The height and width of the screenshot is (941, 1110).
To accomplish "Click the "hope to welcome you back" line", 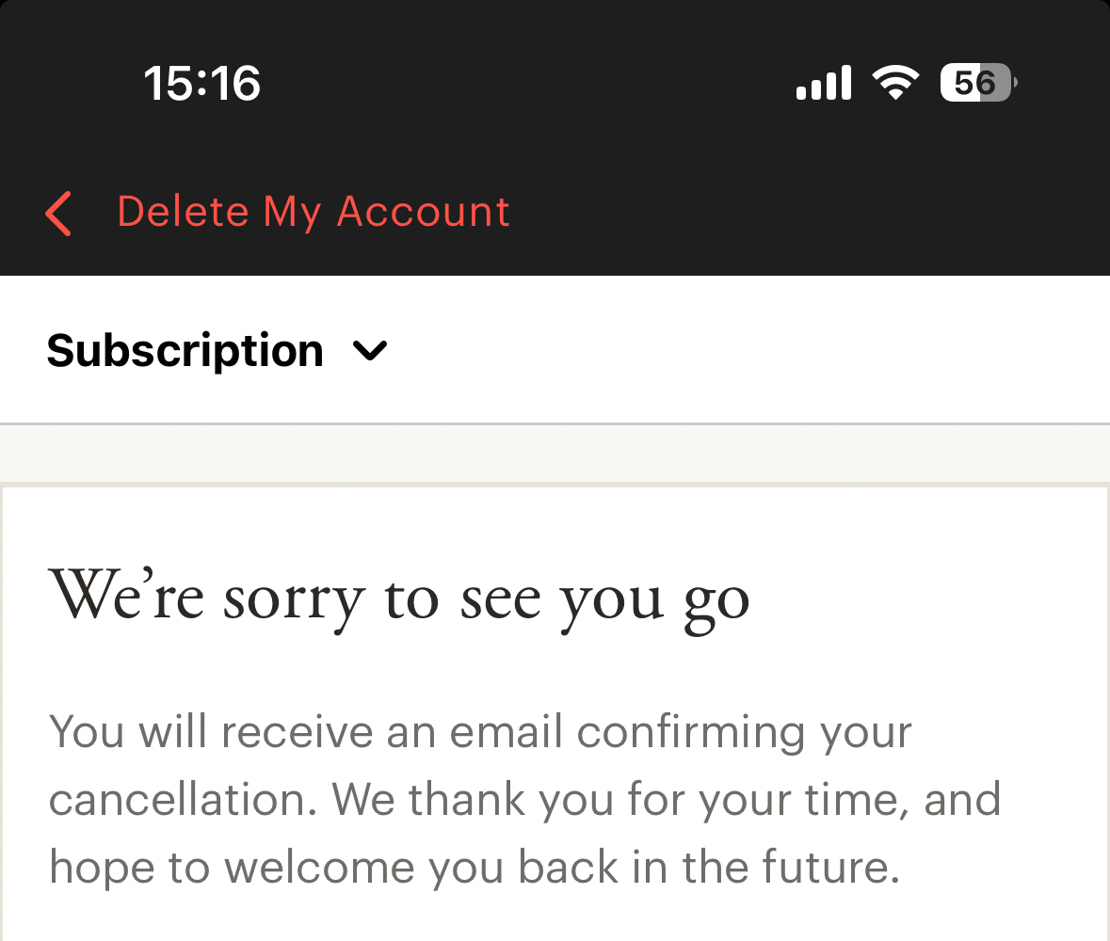I will click(x=474, y=868).
